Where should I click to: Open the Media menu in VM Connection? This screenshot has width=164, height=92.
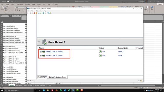click(x=37, y=11)
